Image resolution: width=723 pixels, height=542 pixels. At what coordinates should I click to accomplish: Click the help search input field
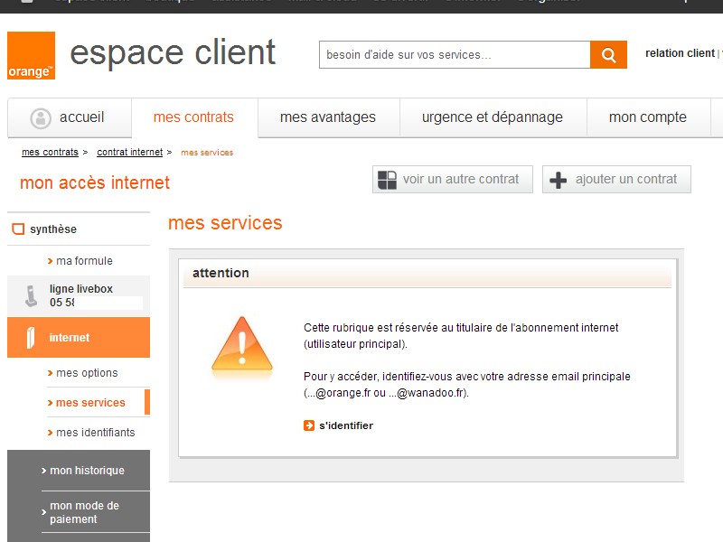455,55
